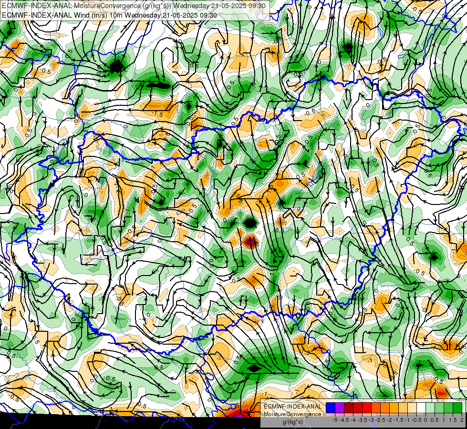Screen dimensions: 467x429
Task: Pick the legend swatch between -3.5 and -3
Action: click(367, 408)
